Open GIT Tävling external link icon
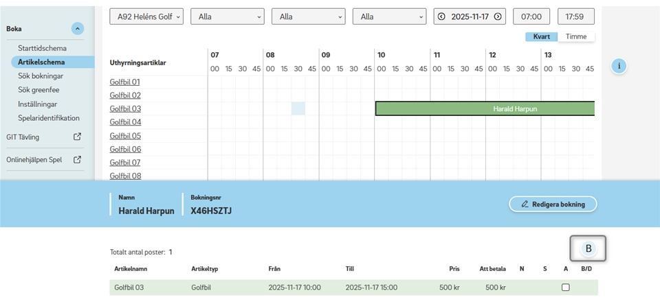660x304 pixels. [78, 137]
